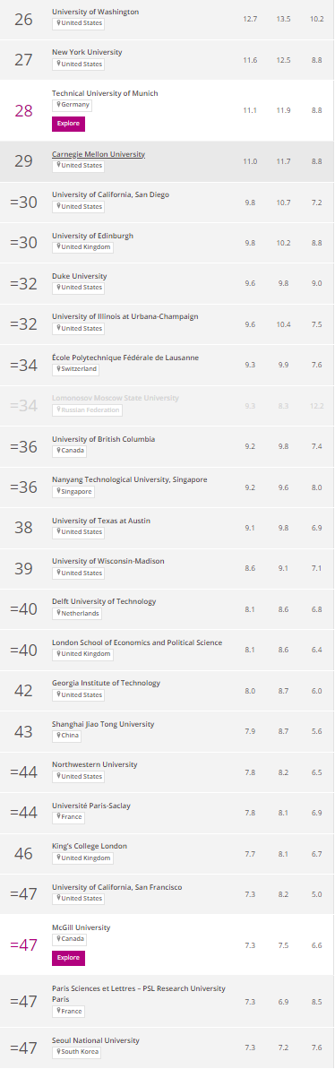Click the location pin icon next to Russian Federation
The width and height of the screenshot is (335, 1069).
pos(57,409)
